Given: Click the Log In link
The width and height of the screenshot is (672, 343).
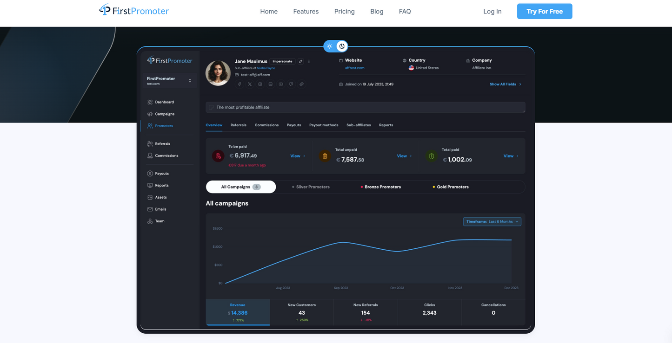Looking at the screenshot, I should pos(492,12).
